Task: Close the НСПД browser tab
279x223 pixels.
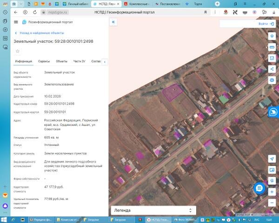Action: click(118, 4)
